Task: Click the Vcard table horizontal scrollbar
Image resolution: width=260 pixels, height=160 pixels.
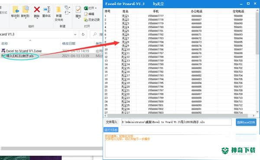Action: coord(177,115)
